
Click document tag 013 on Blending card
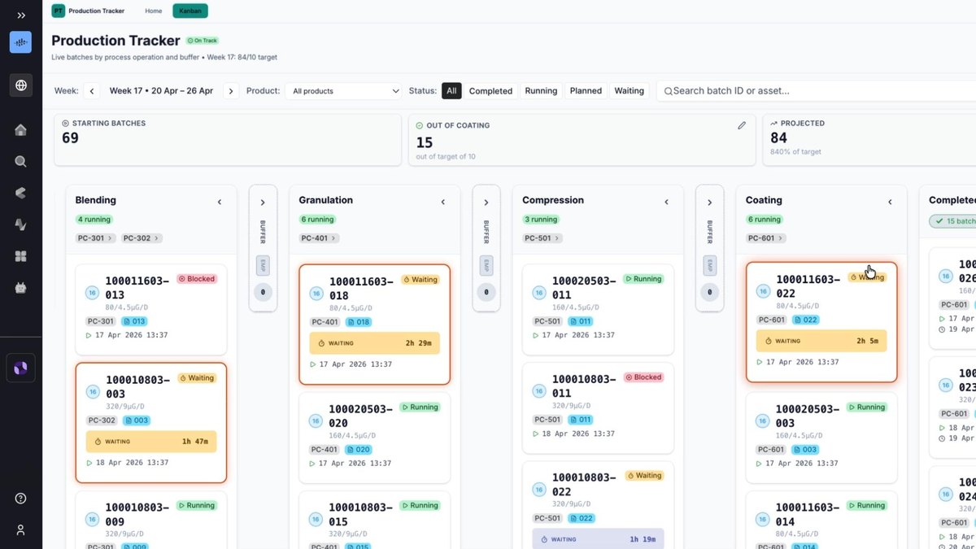coord(135,321)
